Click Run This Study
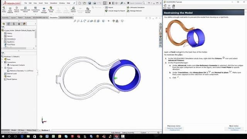Image resolution: width=247 pixels, height=139 pixels. point(51,9)
